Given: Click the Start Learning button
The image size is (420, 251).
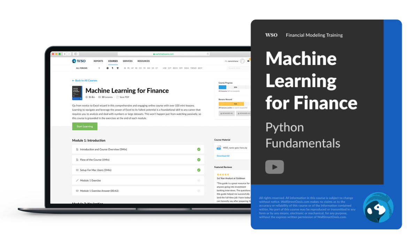Looking at the screenshot, I should 85,126.
